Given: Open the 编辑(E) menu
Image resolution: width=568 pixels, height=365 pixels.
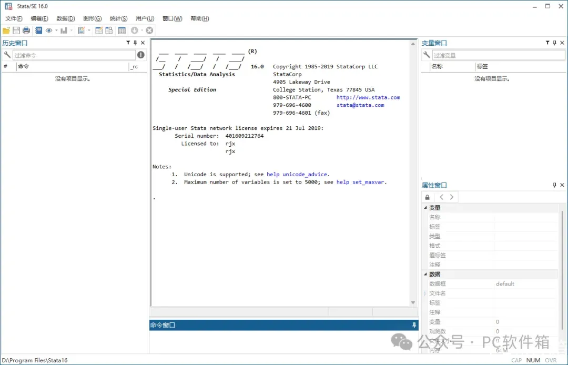Looking at the screenshot, I should 39,18.
